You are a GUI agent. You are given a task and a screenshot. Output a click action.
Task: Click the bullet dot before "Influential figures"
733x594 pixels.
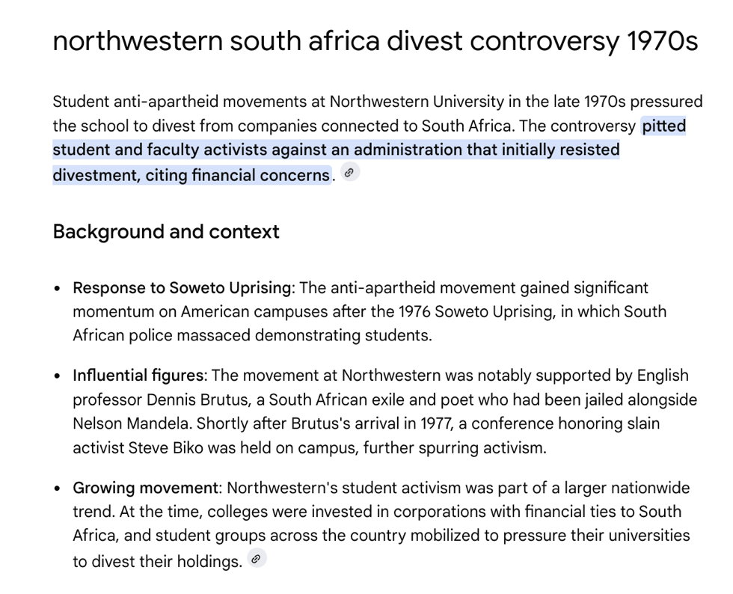(x=57, y=376)
